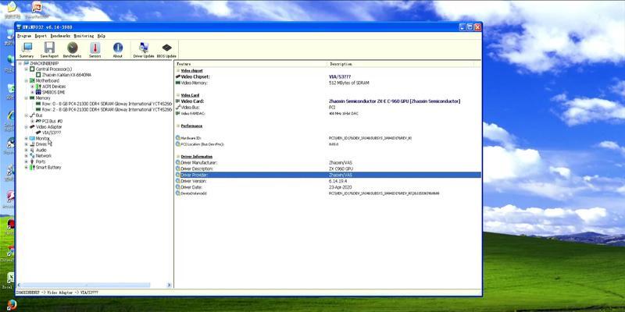The height and width of the screenshot is (312, 625).
Task: Select the Zhaoxin KaiXian KX-6640MA row
Action: pos(63,75)
